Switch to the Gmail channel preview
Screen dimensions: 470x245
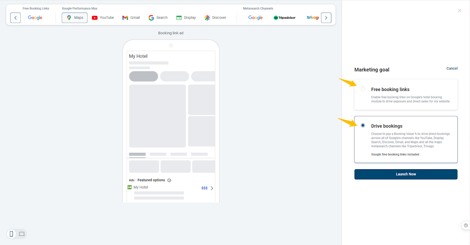click(x=131, y=18)
